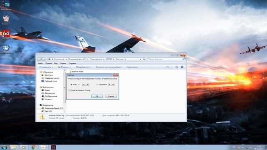Open the Ctrl+Shift key letter dropdown
This screenshot has width=267, height=150.
coord(111,85)
